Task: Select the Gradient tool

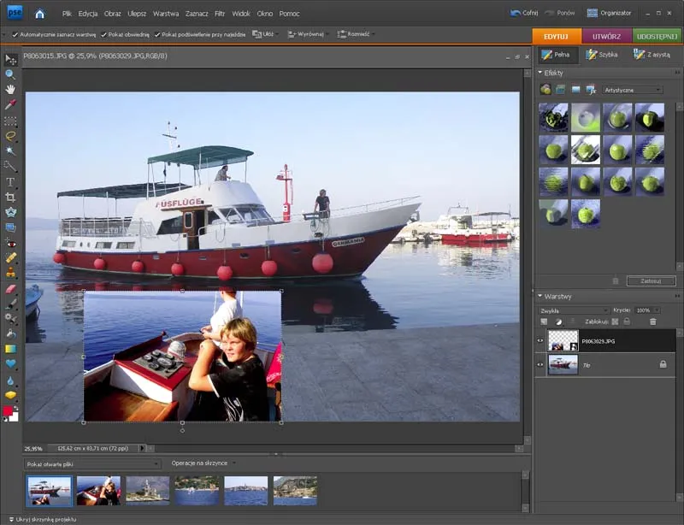Action: (x=10, y=349)
